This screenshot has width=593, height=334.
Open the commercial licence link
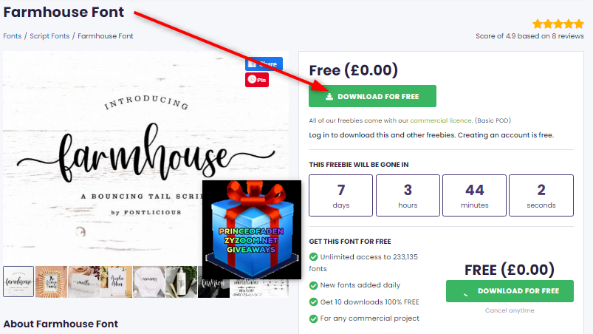point(441,120)
